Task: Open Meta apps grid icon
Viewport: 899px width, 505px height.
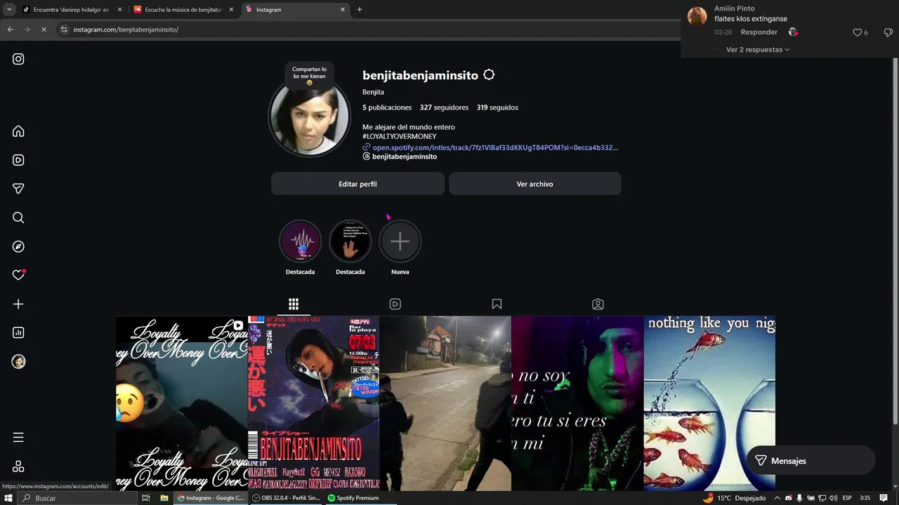Action: [18, 466]
